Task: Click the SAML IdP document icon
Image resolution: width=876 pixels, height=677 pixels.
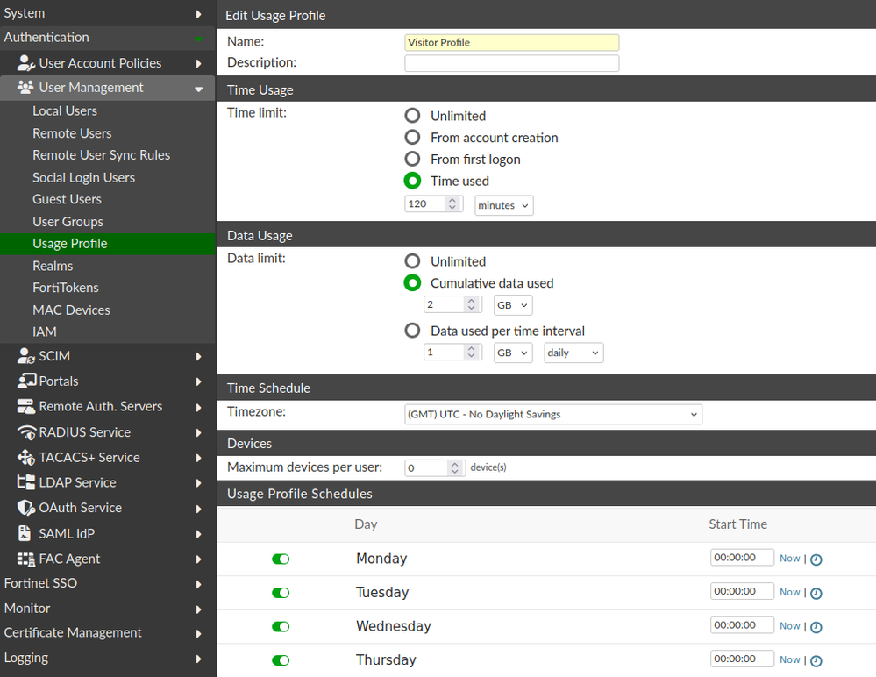Action: pos(26,533)
